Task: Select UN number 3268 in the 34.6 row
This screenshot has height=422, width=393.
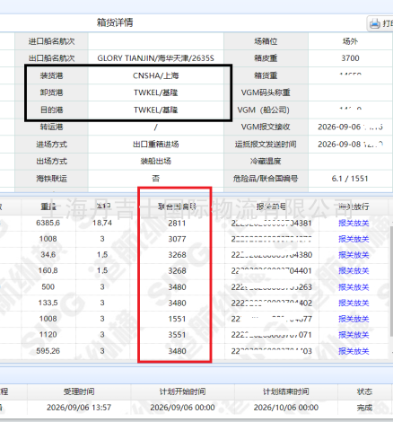Action: tap(177, 255)
